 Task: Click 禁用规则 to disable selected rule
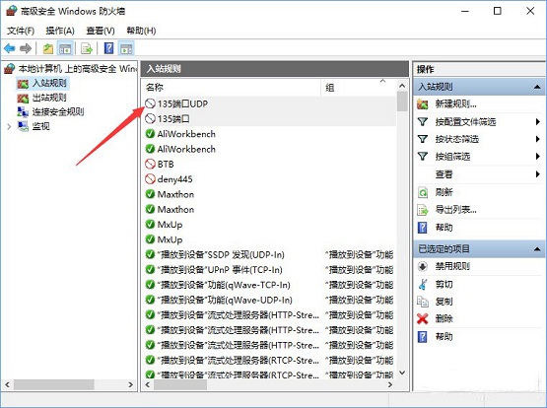pyautogui.click(x=452, y=266)
